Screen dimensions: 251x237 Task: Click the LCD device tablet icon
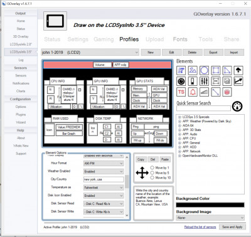(55, 21)
